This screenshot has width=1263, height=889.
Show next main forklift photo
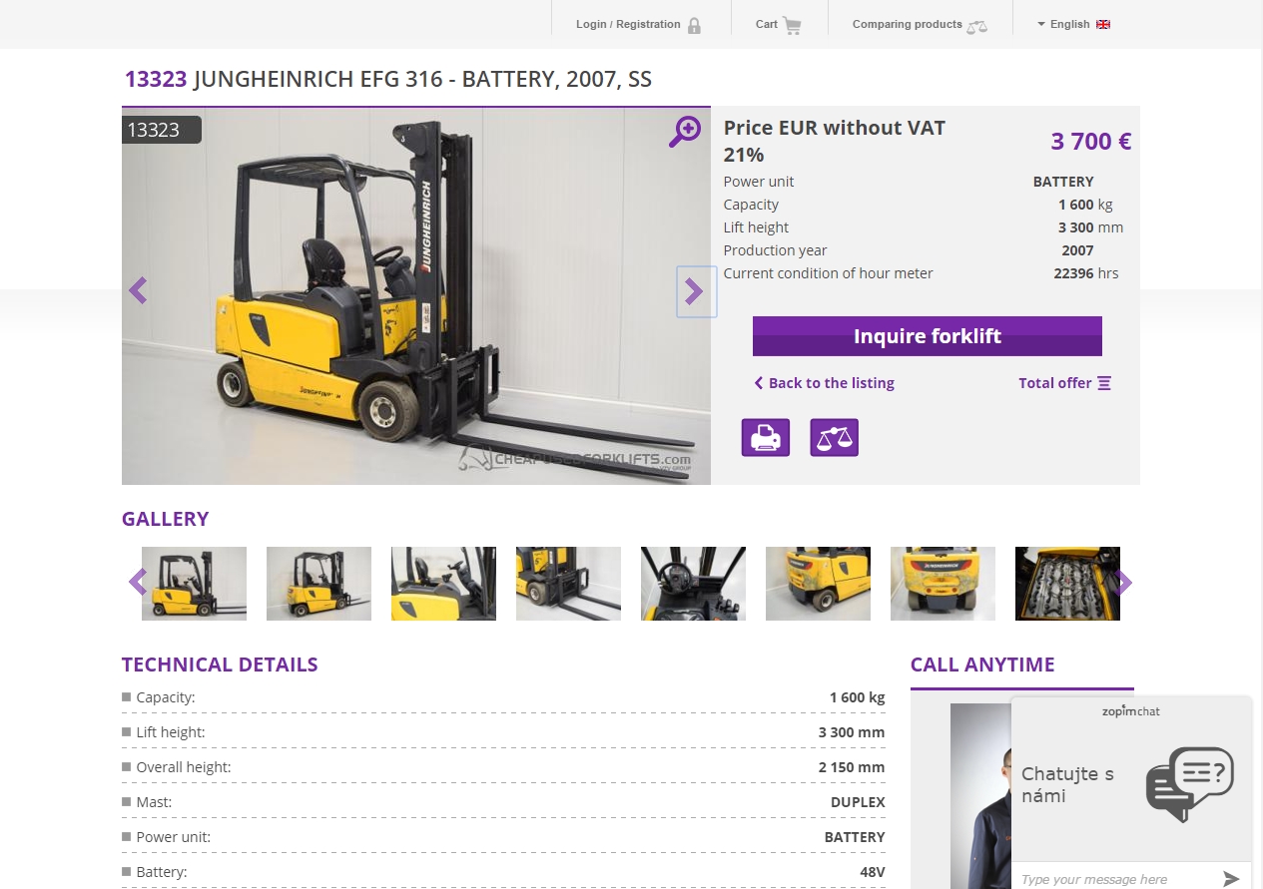point(696,291)
